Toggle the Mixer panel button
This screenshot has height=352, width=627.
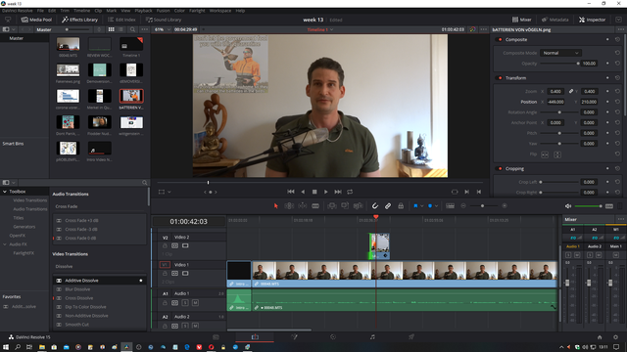(522, 20)
